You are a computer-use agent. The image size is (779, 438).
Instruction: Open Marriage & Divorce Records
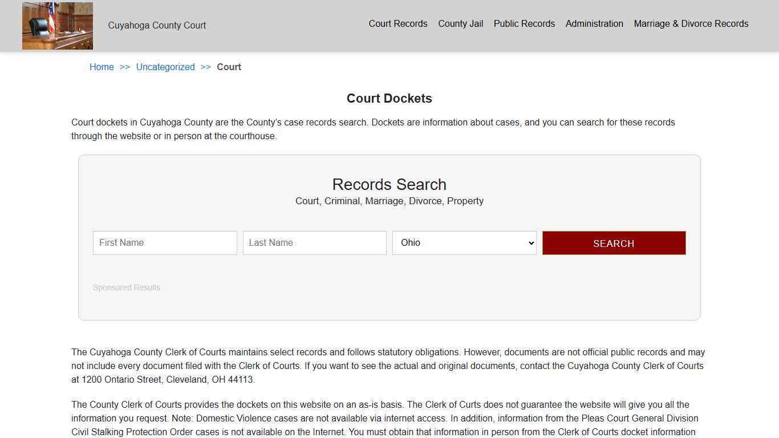pos(691,23)
